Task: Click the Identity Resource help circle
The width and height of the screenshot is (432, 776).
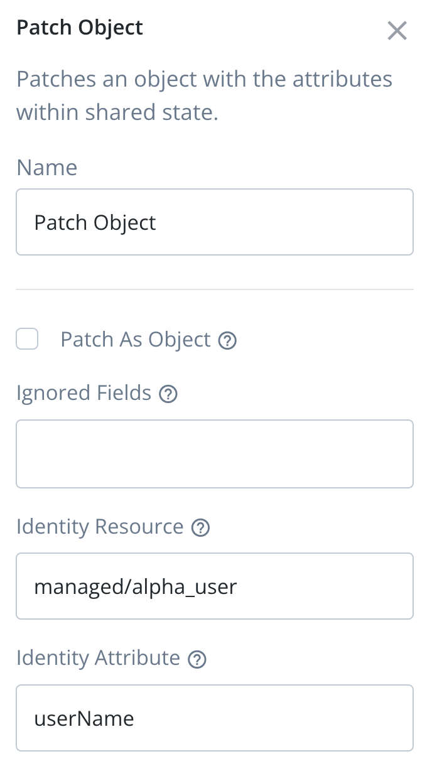Action: pos(200,527)
